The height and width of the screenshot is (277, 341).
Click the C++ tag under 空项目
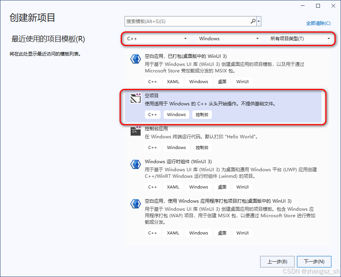[x=152, y=114]
